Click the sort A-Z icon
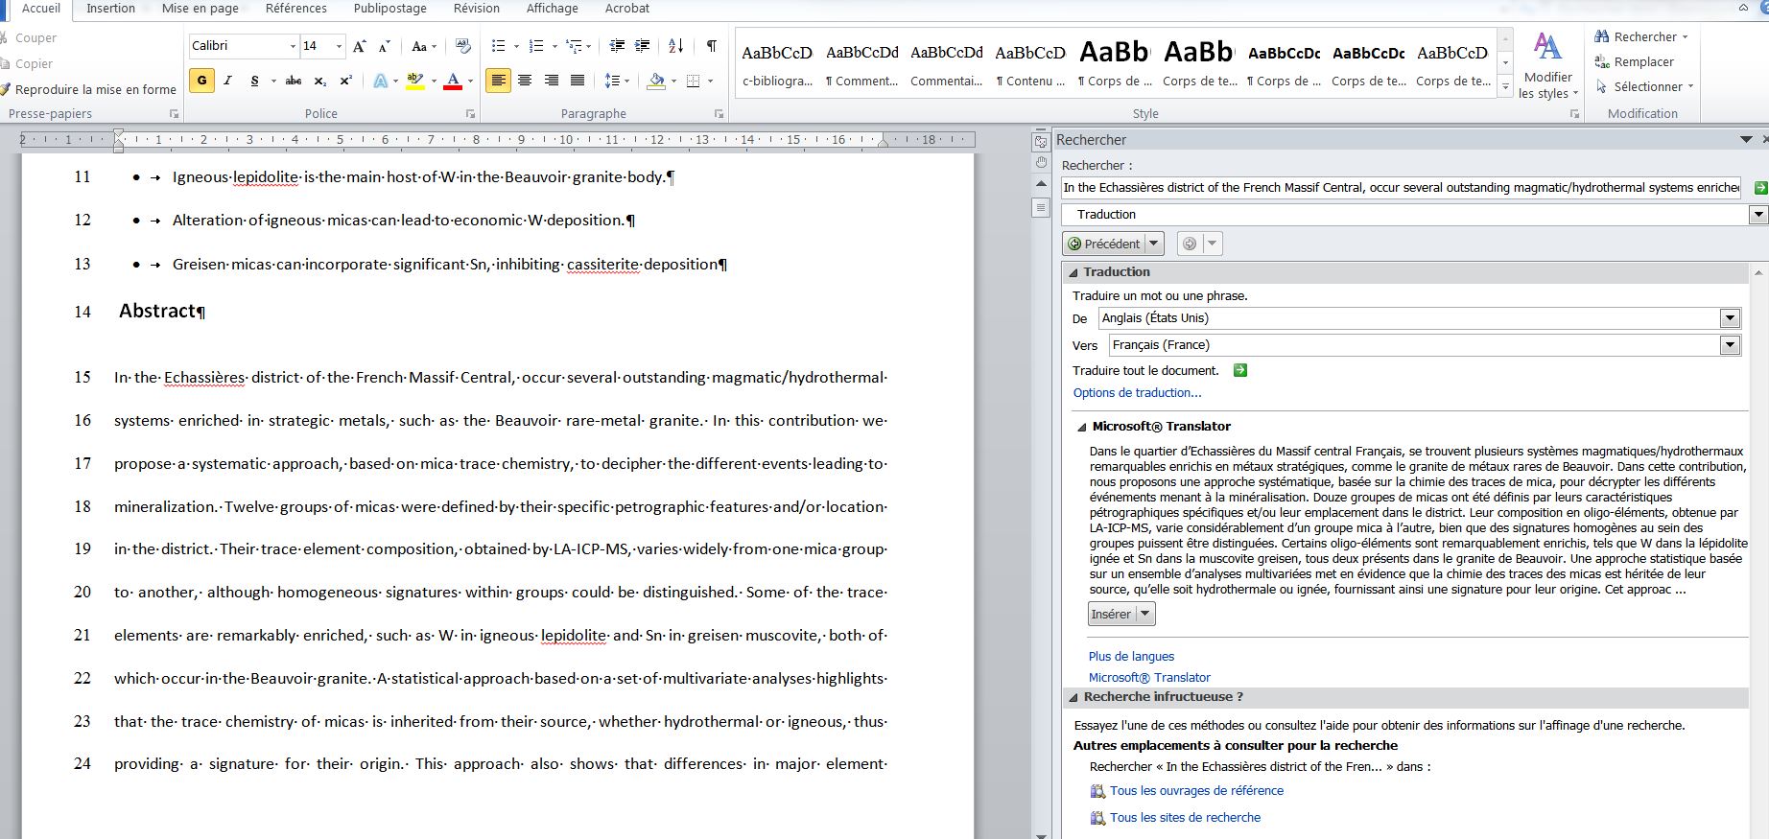1769x839 pixels. point(675,46)
